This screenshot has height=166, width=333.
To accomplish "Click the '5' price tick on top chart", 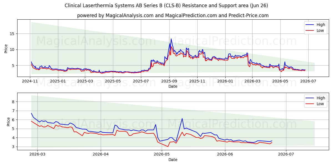I will 14,66.
